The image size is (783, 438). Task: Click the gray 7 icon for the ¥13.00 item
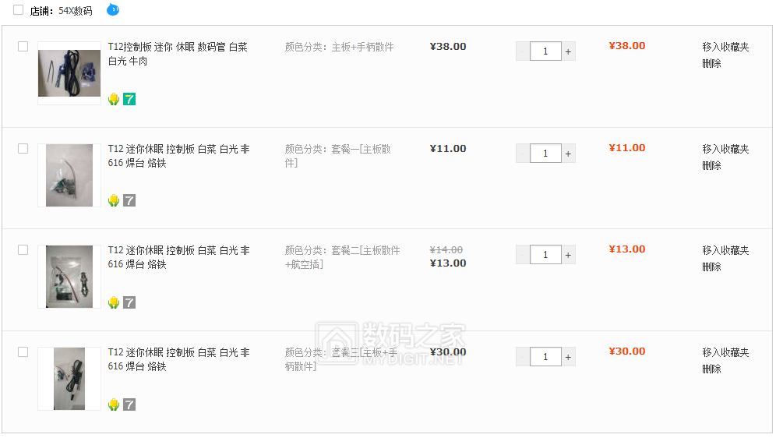click(129, 302)
